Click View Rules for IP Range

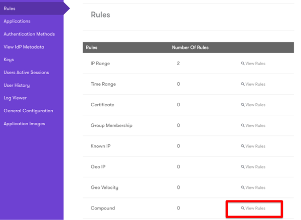click(x=253, y=64)
